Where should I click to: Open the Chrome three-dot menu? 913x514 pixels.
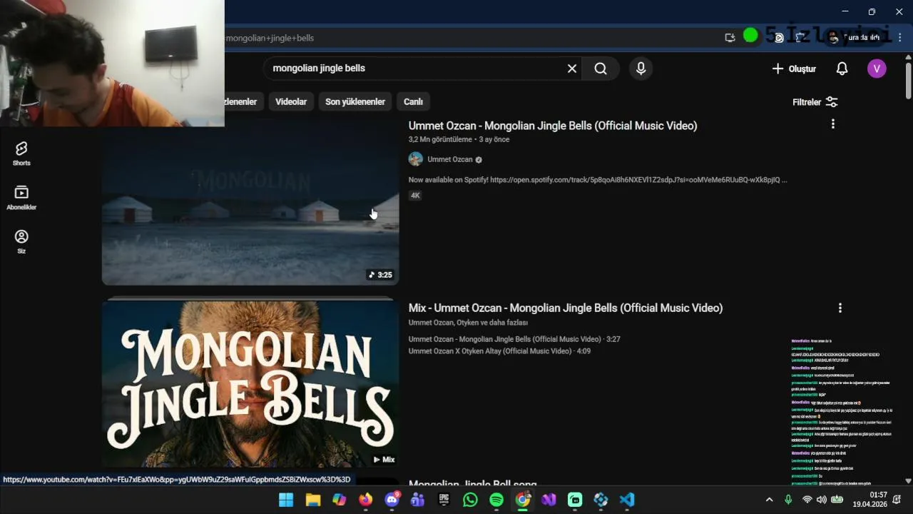coord(900,38)
